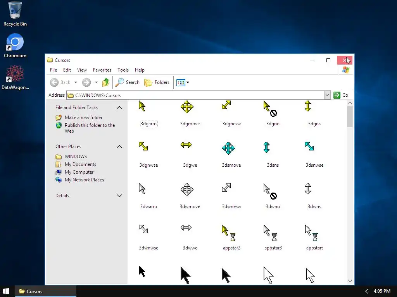Open the Views dropdown button

click(183, 82)
